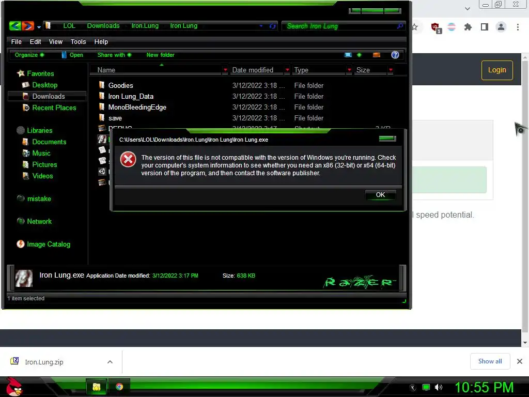Open the volume speaker tray icon

pos(439,387)
